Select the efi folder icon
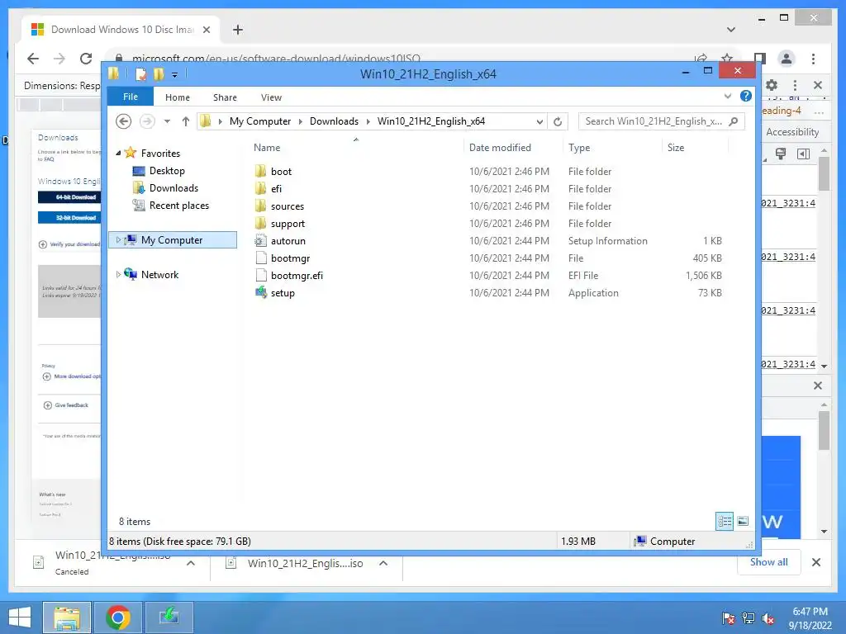 pos(260,189)
